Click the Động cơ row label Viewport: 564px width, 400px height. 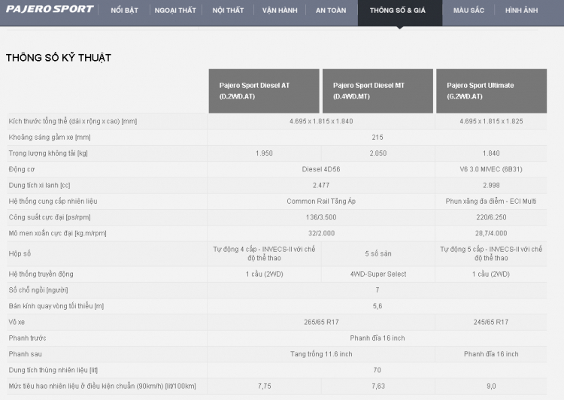22,169
